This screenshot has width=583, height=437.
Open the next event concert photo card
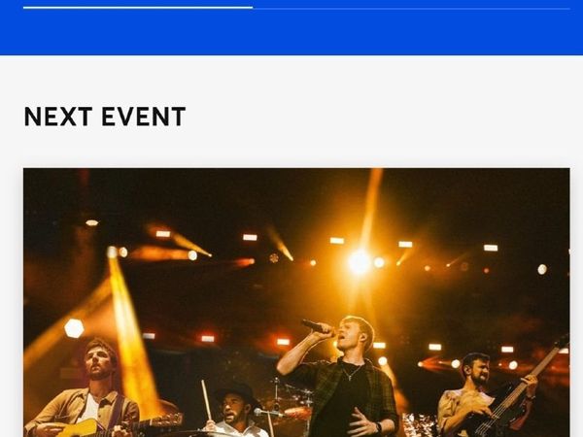pyautogui.click(x=296, y=302)
